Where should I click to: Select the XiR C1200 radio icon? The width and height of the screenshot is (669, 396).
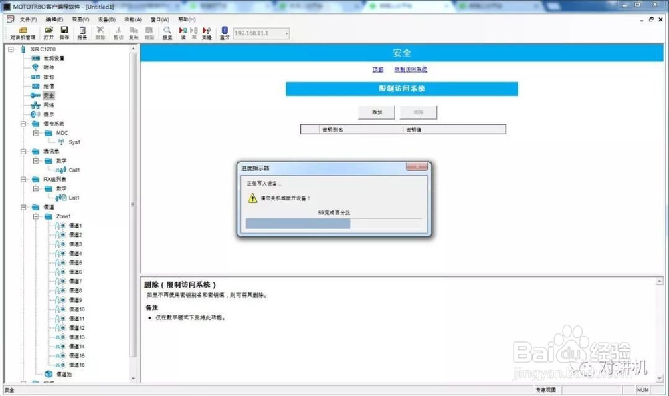23,49
